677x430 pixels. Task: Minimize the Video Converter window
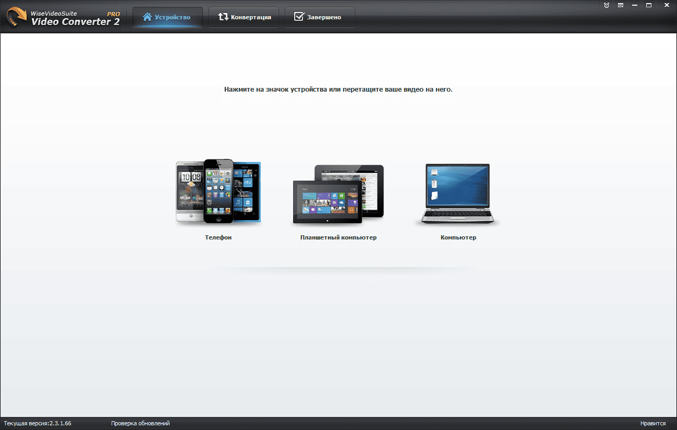click(635, 5)
